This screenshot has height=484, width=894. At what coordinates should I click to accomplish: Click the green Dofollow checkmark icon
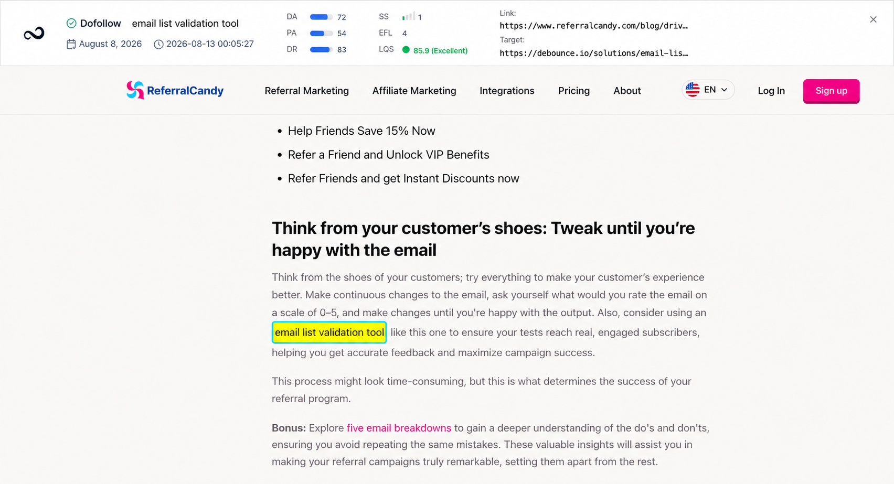[71, 23]
